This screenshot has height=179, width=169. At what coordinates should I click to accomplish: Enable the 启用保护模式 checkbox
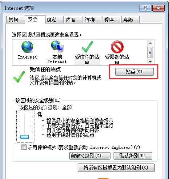coord(24,147)
